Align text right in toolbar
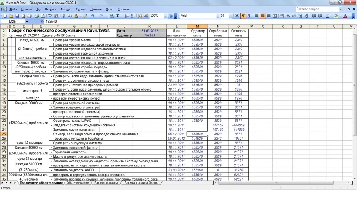This screenshot has height=201, width=357. [268, 16]
